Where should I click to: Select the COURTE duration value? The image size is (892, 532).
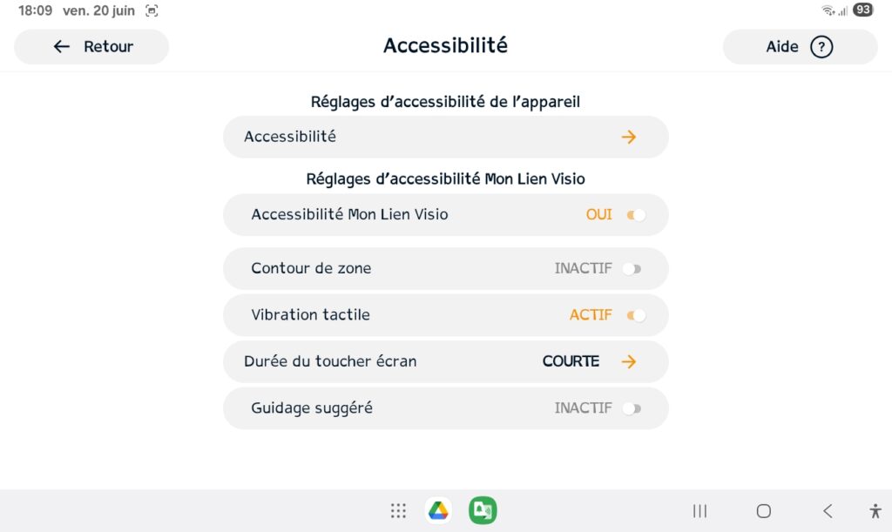[571, 361]
